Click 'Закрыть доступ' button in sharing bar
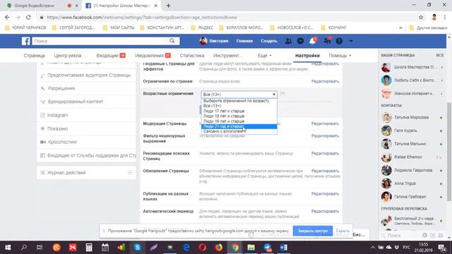Screen dimensions: 452x254 point(313,231)
